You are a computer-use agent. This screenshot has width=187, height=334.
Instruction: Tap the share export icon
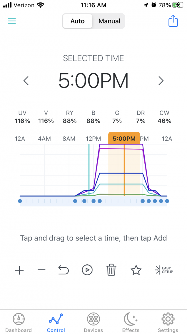173,21
